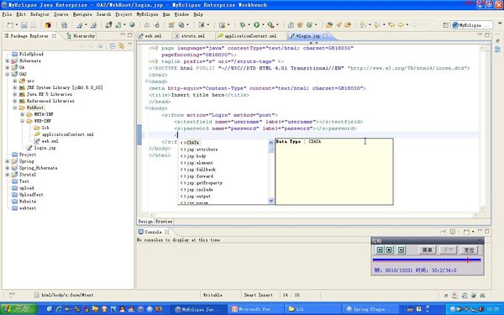This screenshot has height=315, width=504.
Task: Toggle code folding for head tag
Action: (x=146, y=81)
